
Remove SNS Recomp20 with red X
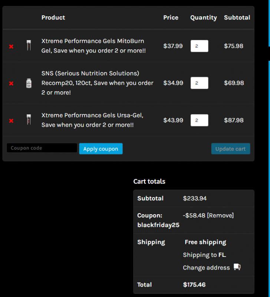pyautogui.click(x=11, y=83)
